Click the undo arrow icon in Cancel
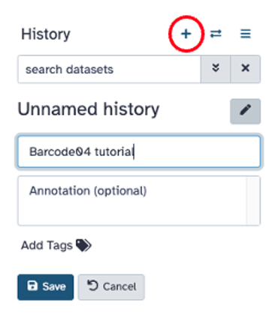Image resolution: width=278 pixels, height=318 pixels. pyautogui.click(x=92, y=286)
